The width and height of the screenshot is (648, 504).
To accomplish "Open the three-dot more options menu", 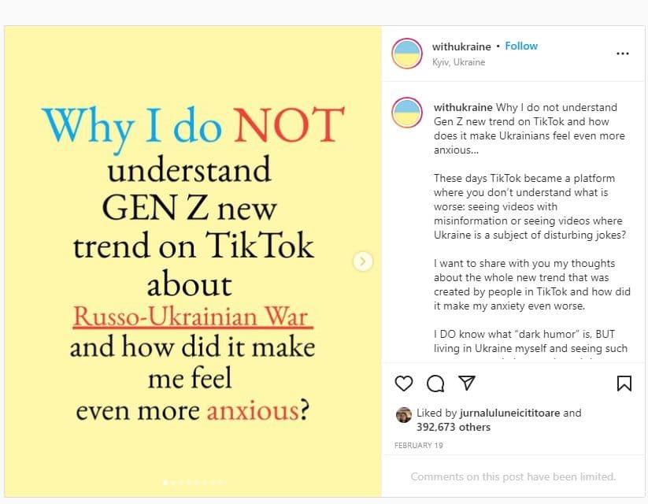I will click(x=623, y=54).
